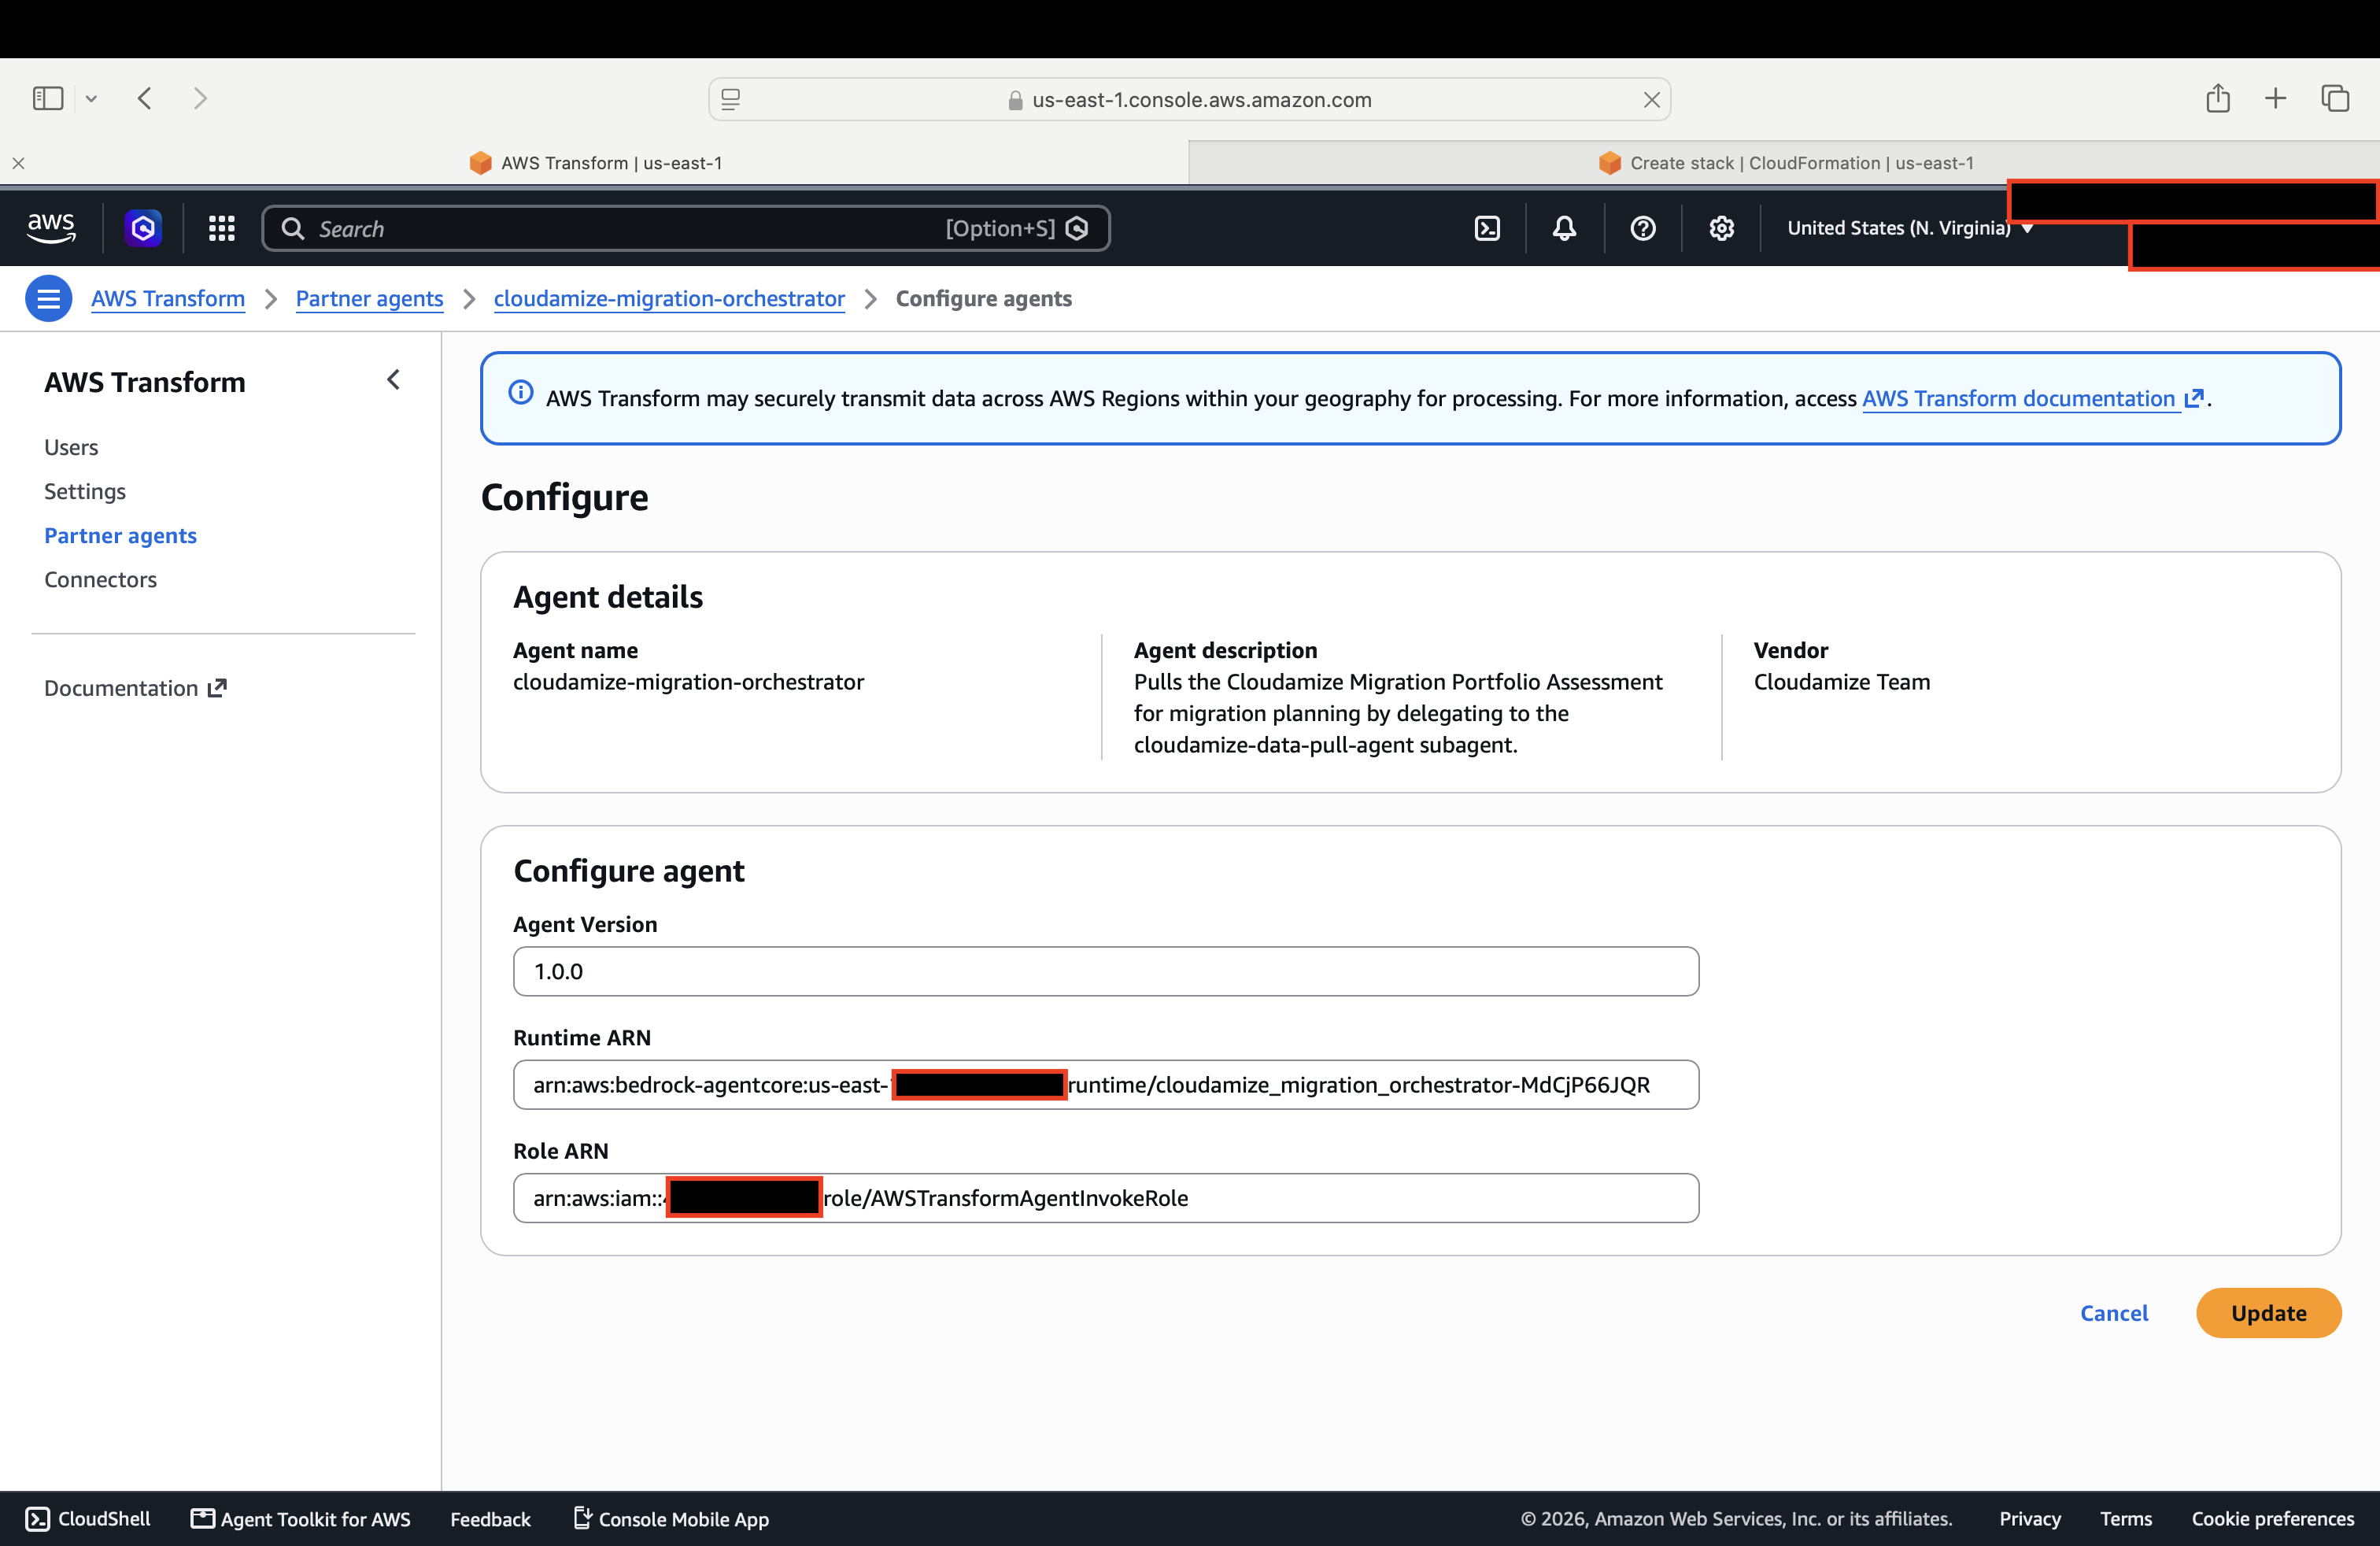Open the Terms footer link

(2126, 1519)
